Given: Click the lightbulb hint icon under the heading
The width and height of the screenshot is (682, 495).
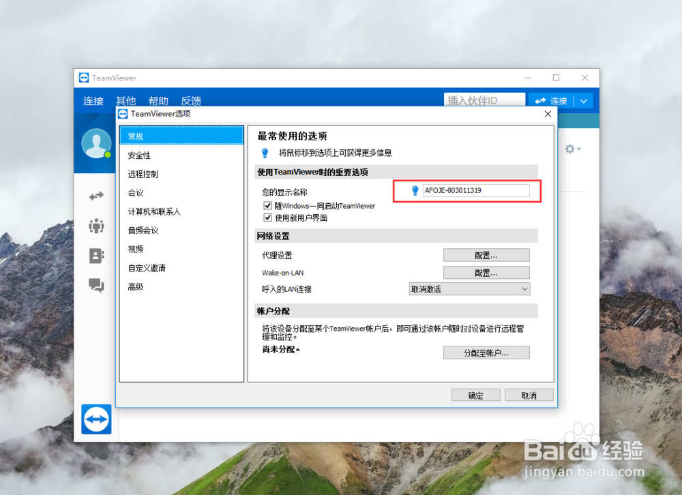Looking at the screenshot, I should click(265, 153).
